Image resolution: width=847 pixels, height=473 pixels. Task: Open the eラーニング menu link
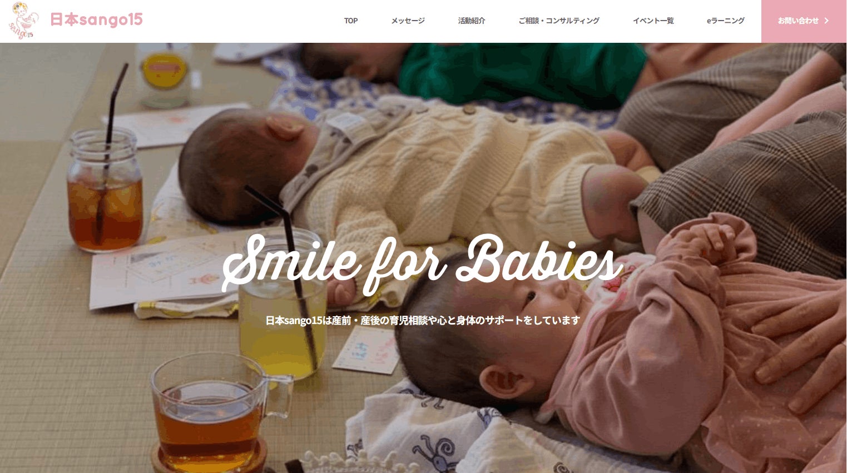[726, 21]
